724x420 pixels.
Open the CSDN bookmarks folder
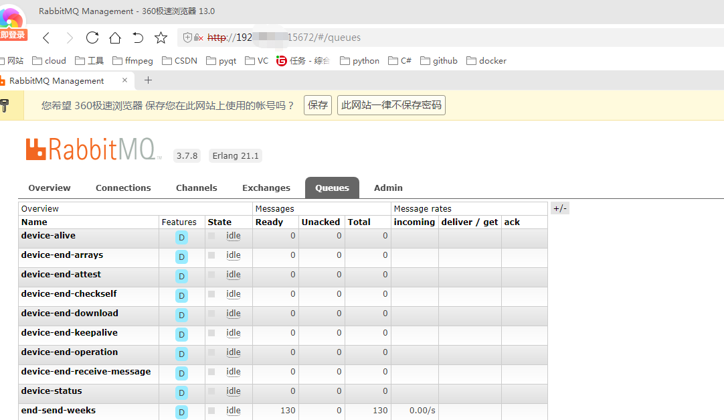point(179,60)
